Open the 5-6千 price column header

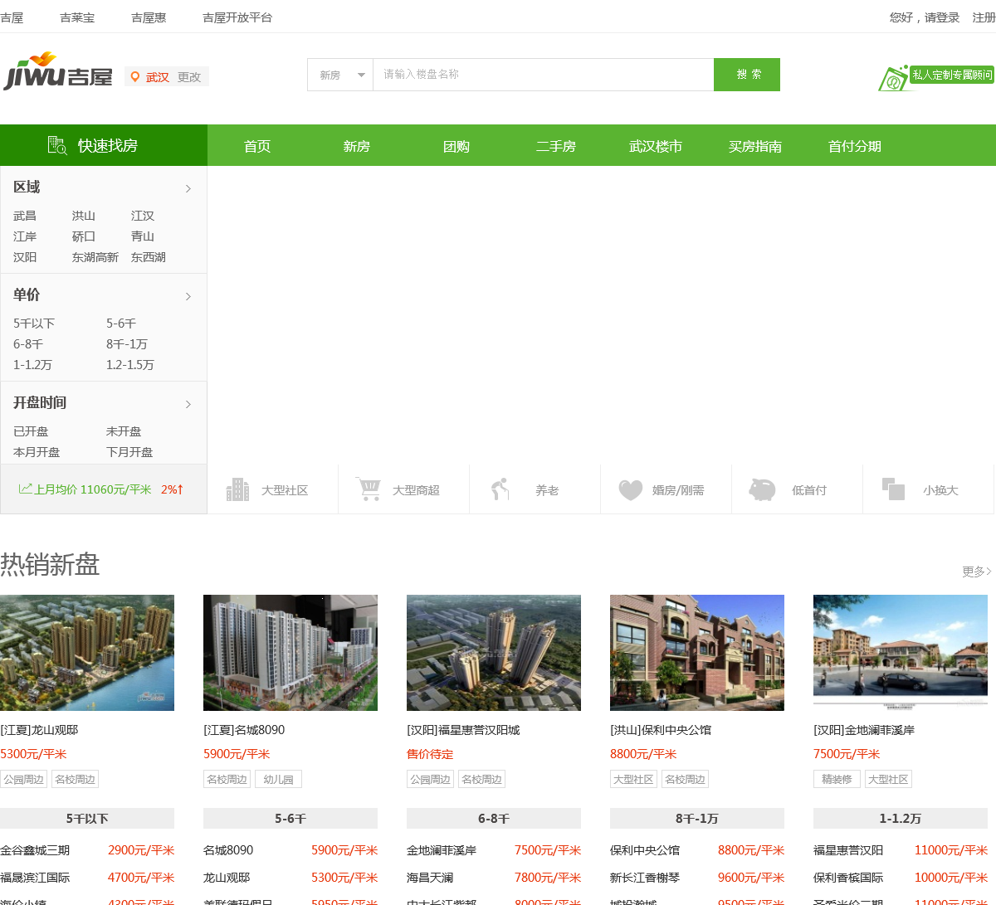point(290,819)
